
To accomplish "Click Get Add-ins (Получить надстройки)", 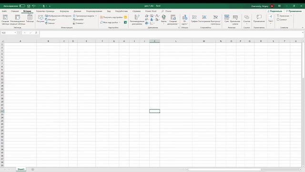I will pos(111,17).
